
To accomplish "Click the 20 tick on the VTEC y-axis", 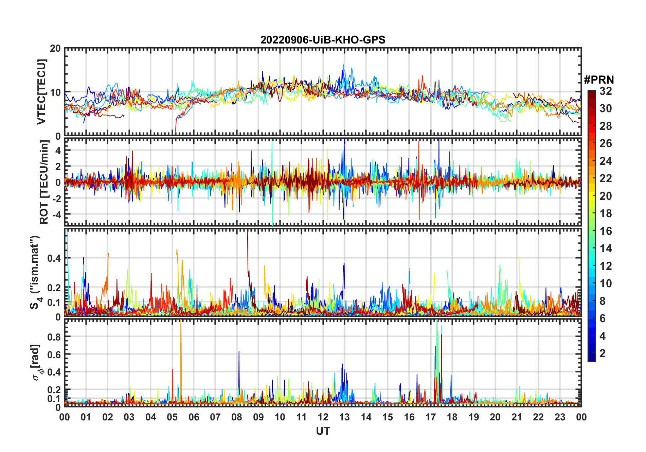I will pos(55,49).
